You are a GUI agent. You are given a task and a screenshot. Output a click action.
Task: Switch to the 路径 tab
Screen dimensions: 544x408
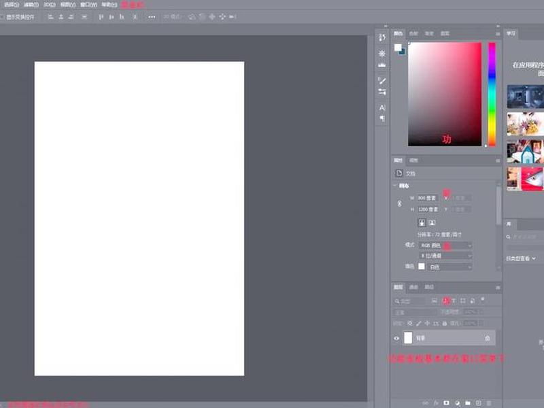(429, 287)
